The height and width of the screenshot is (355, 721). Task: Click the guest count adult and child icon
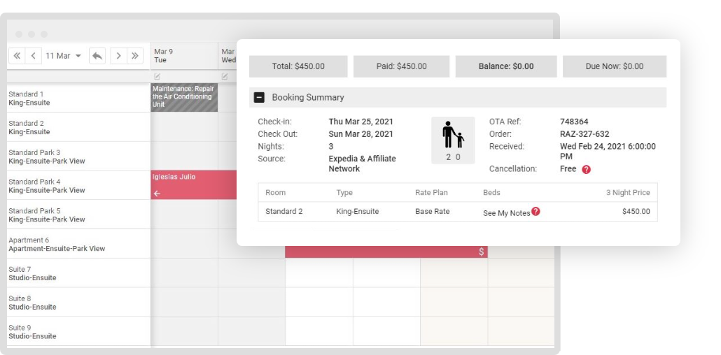pos(453,140)
